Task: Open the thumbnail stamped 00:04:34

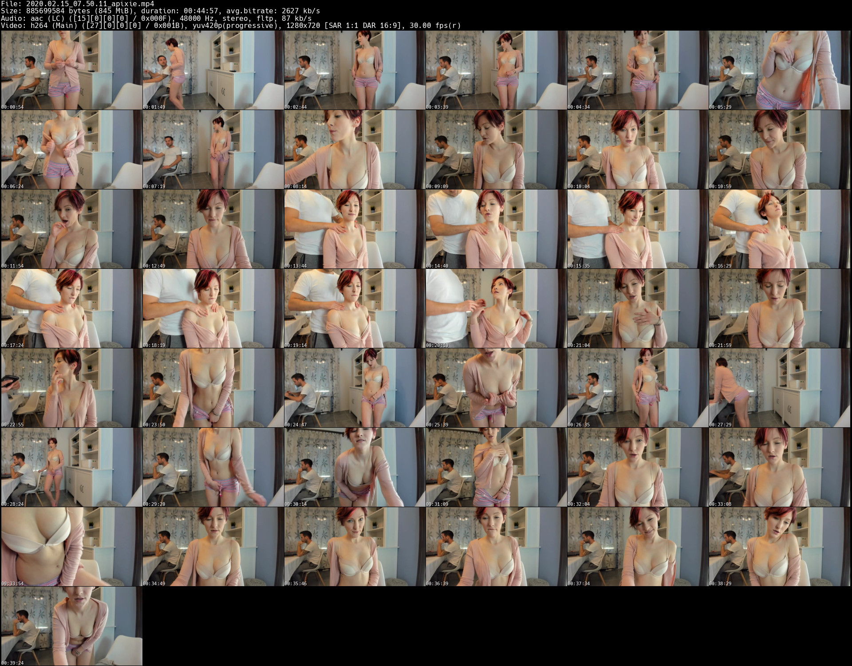Action: (638, 70)
